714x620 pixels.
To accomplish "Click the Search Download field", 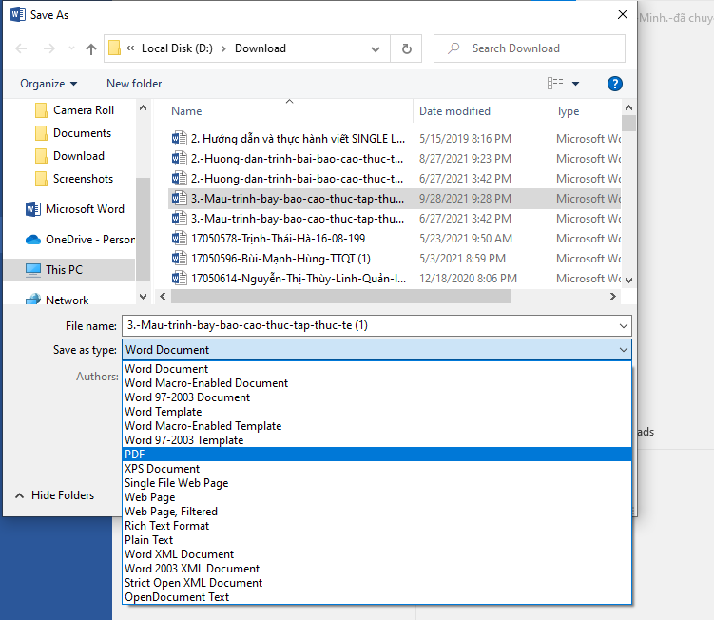I will (x=530, y=48).
